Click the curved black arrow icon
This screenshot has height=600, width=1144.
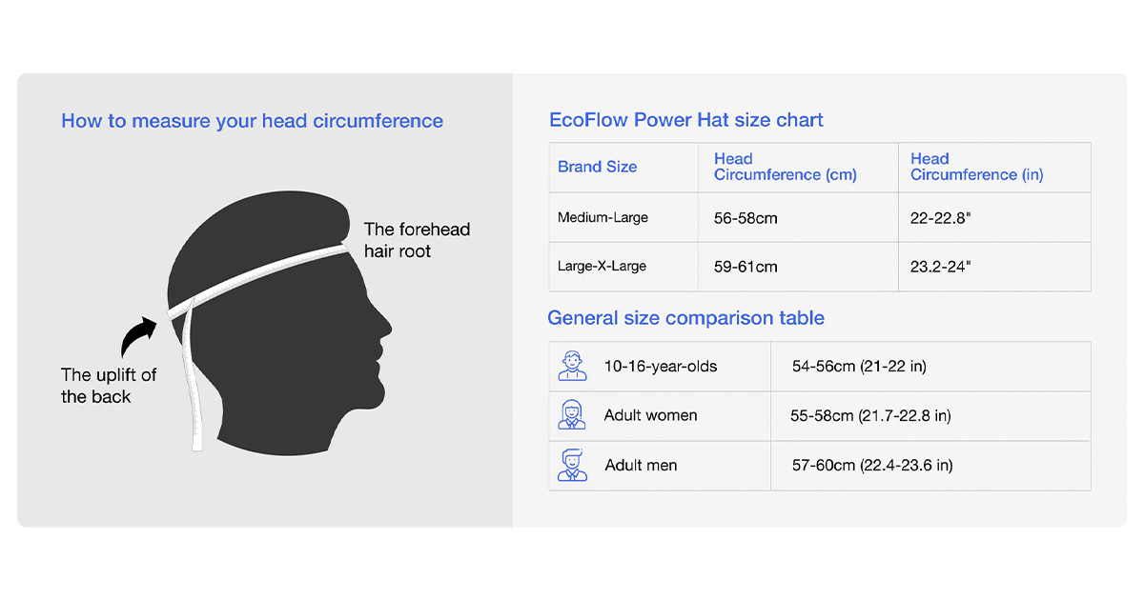[x=139, y=337]
